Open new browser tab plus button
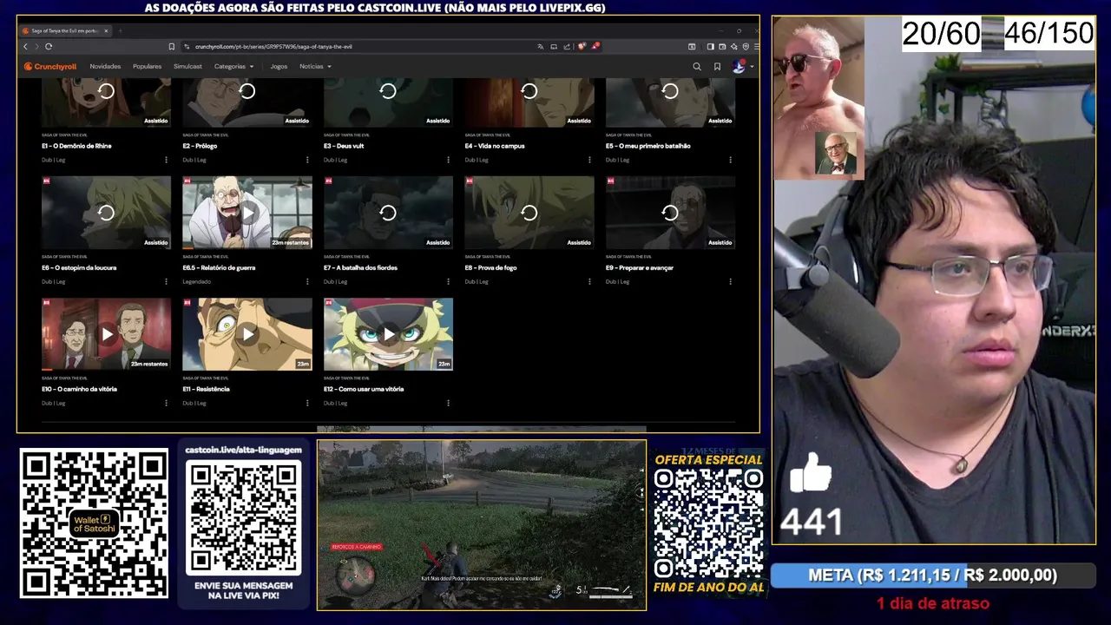 (120, 30)
